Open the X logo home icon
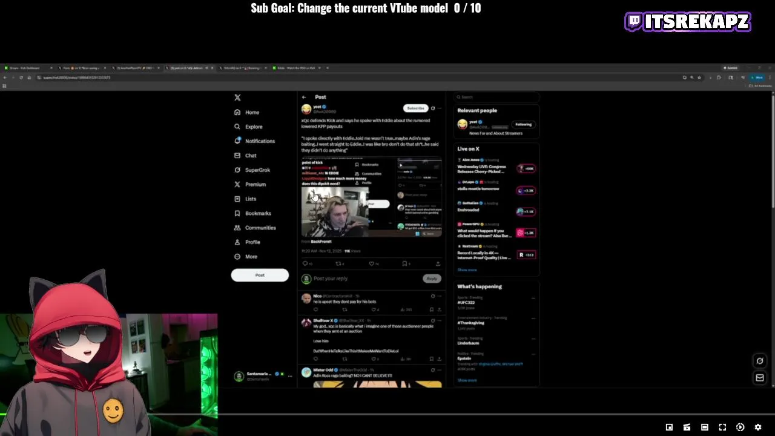Screen dimensions: 775x436 click(x=237, y=97)
